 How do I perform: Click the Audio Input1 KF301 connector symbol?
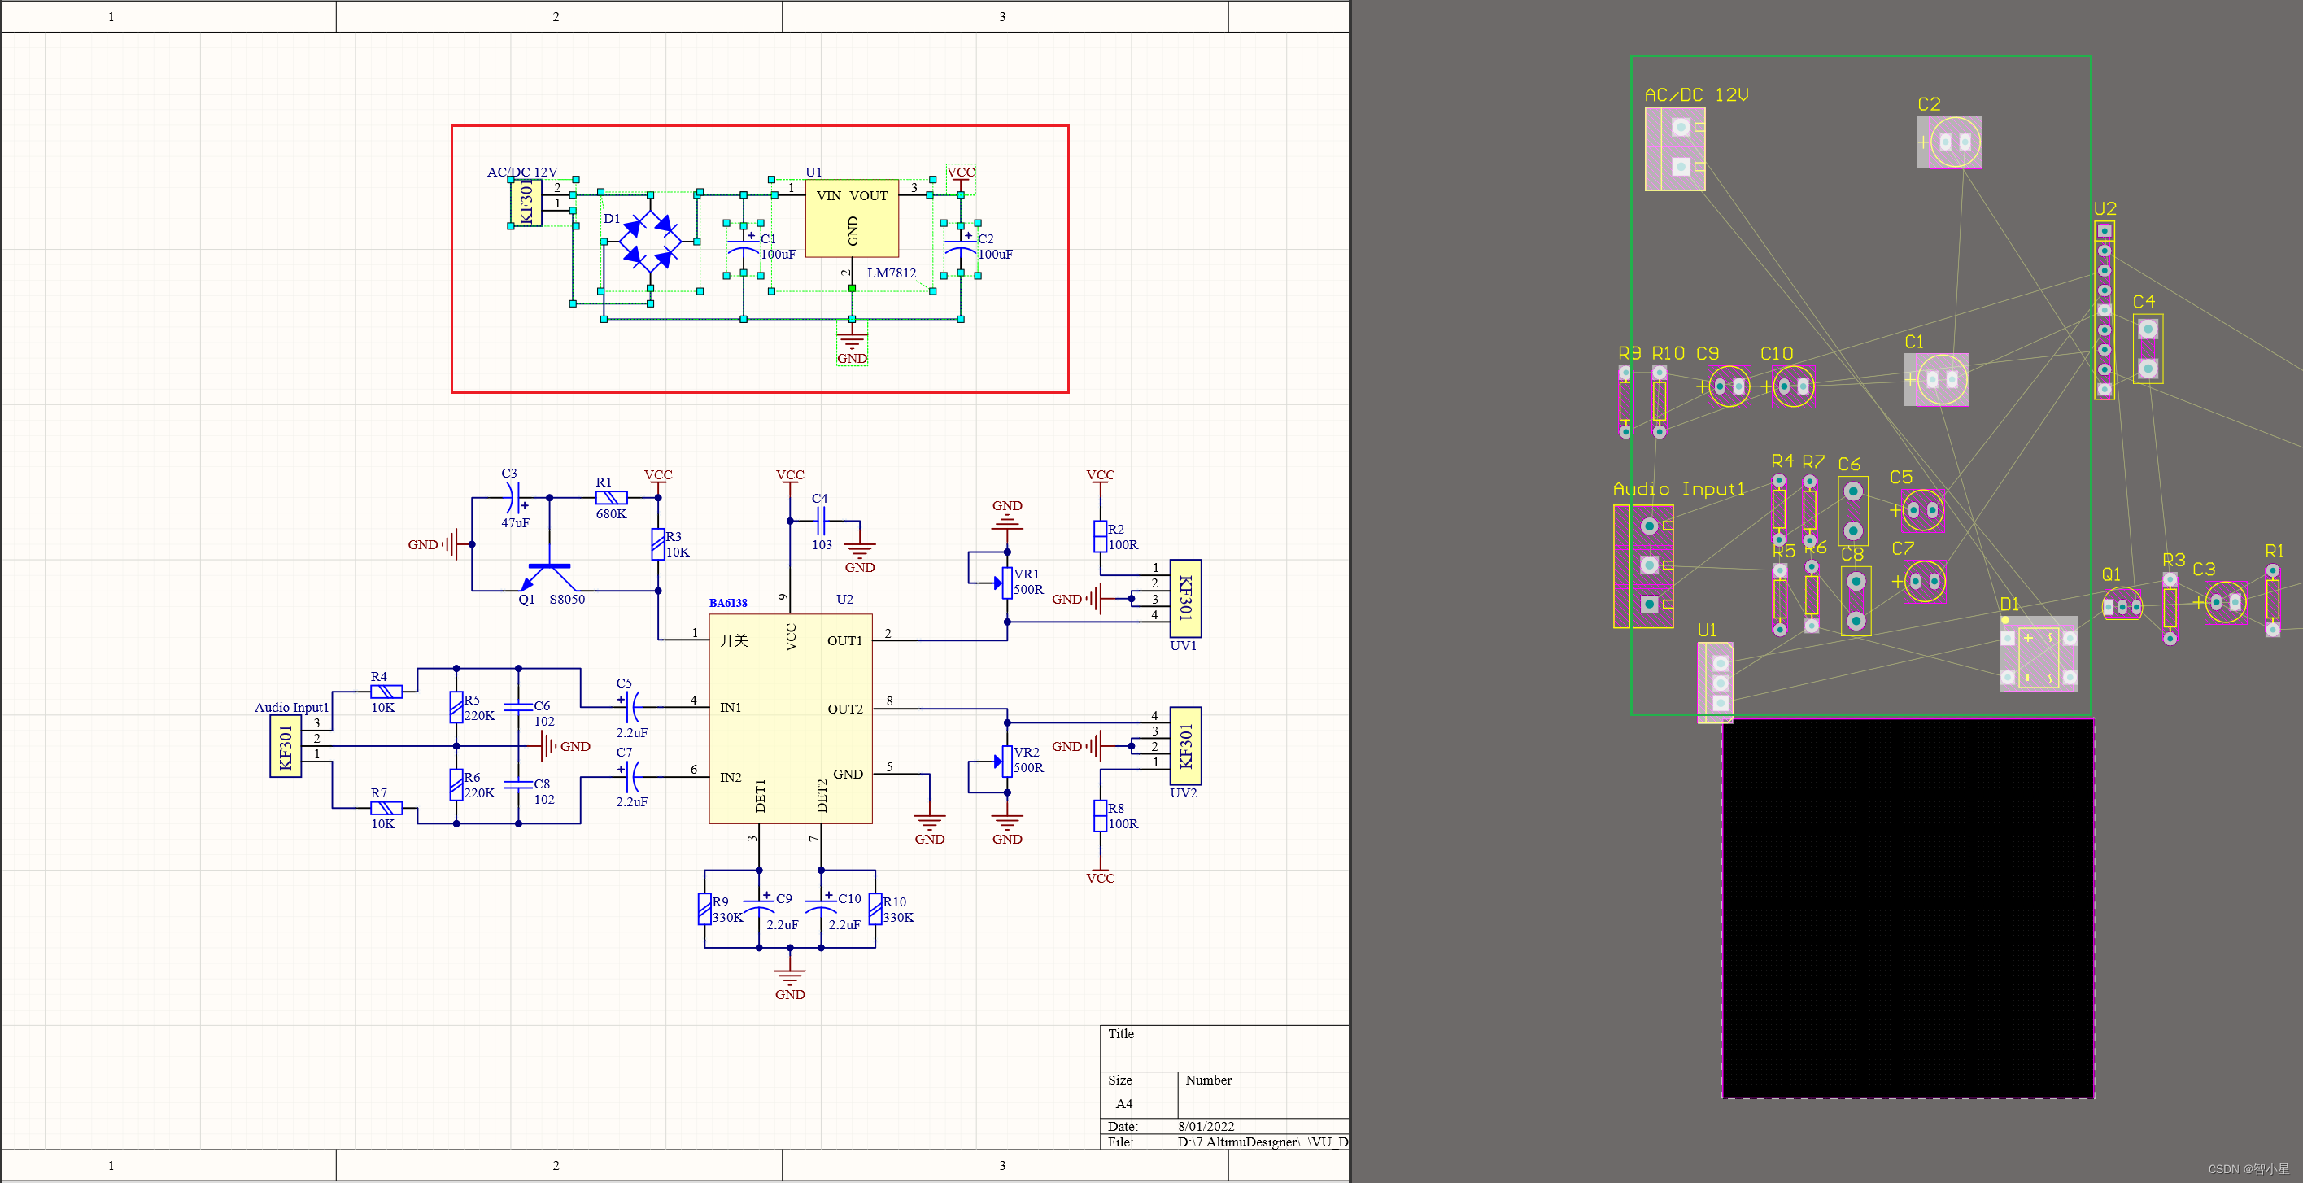click(286, 747)
